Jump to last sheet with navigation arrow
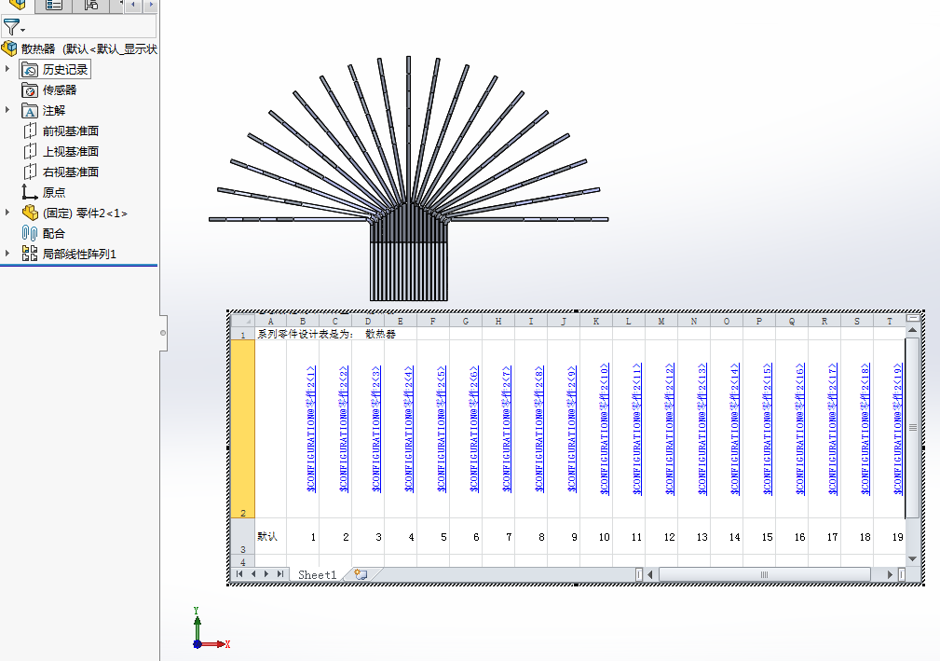The image size is (940, 661). tap(280, 574)
